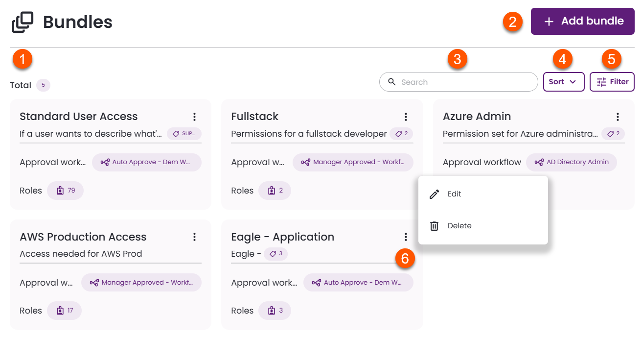Click the Eagle - Application tag count badge
Viewport: 642px width, 340px height.
tap(275, 254)
